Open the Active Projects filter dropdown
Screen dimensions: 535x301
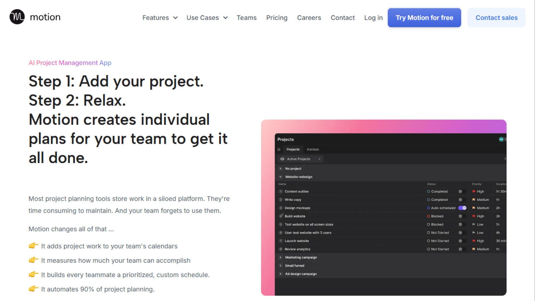pos(300,159)
